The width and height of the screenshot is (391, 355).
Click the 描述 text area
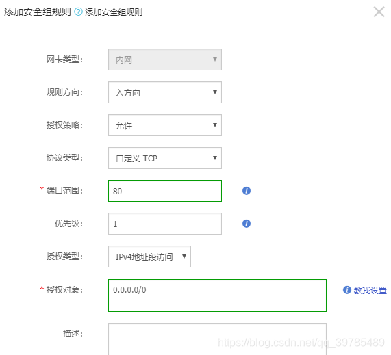[x=217, y=339]
